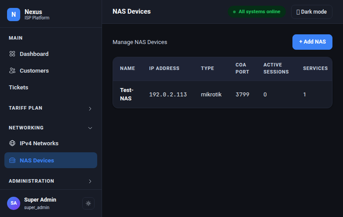Click the SERVICES column header
This screenshot has height=217, width=343.
tap(315, 68)
